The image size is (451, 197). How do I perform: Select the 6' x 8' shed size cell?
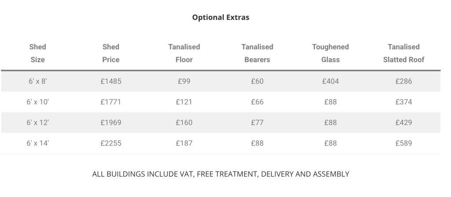point(38,81)
